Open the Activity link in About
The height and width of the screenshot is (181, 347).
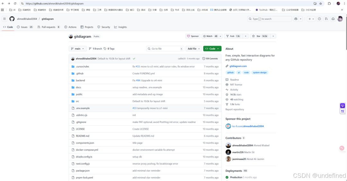(234, 90)
